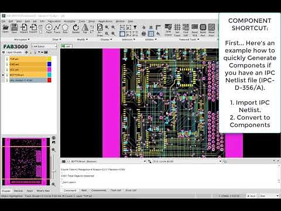281x211 pixels.
Task: Click the navigator zoom-in magnifier
Action: click(x=54, y=149)
